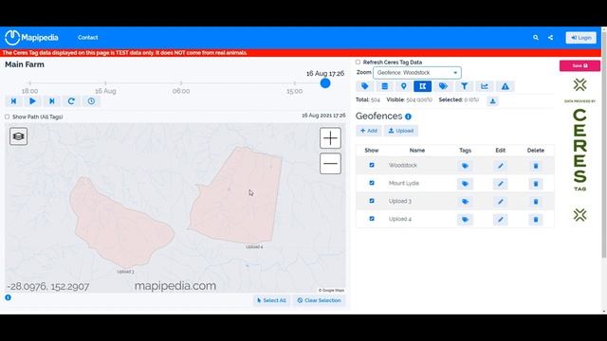The width and height of the screenshot is (607, 341).
Task: Uncheck Show for Upload 4 geofence
Action: pyautogui.click(x=372, y=219)
